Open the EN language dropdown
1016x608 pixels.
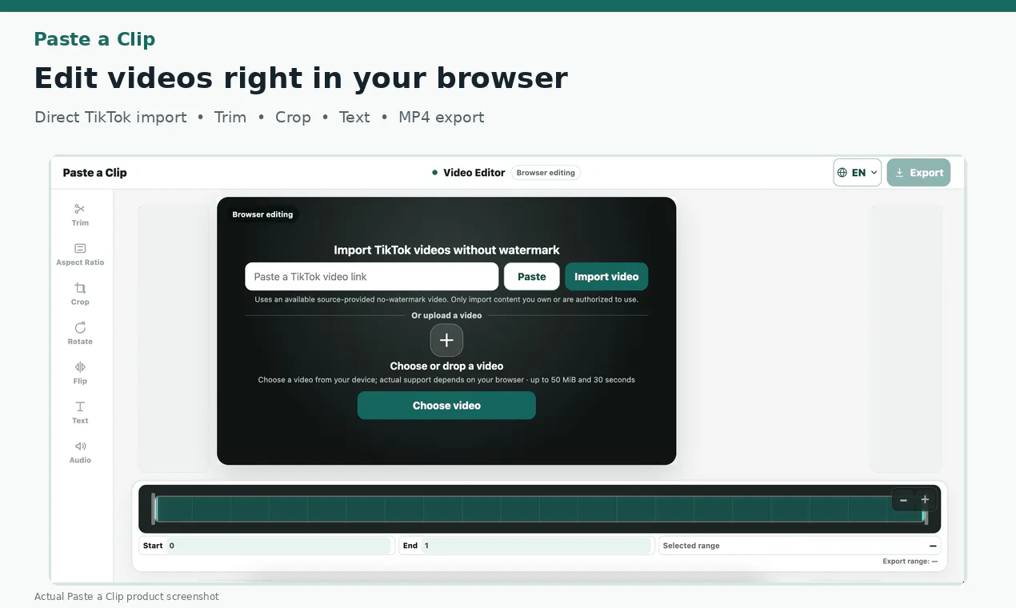tap(858, 172)
